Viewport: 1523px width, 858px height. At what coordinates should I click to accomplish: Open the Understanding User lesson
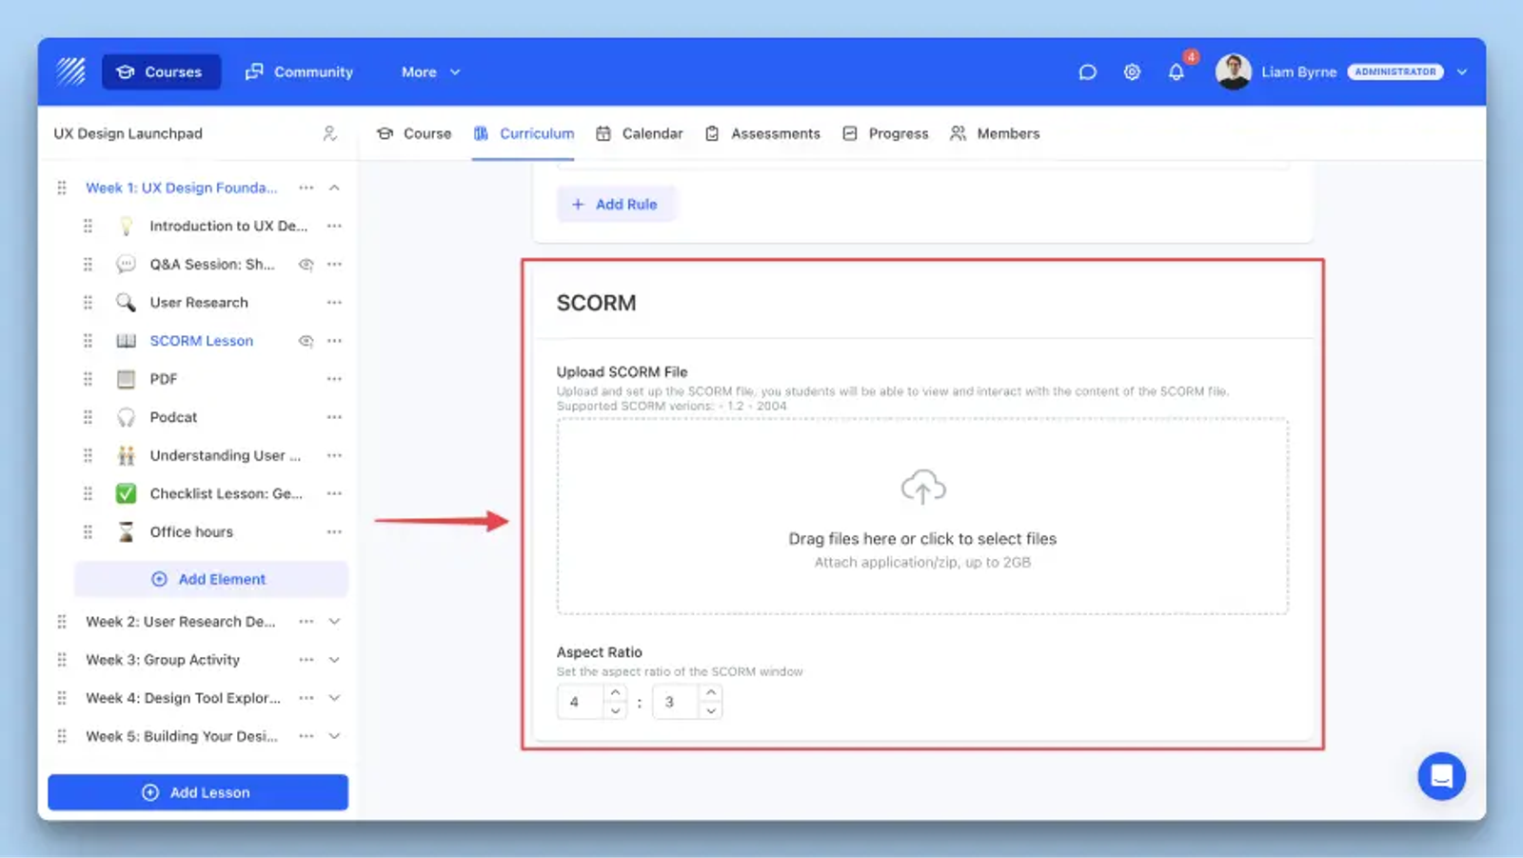coord(226,455)
